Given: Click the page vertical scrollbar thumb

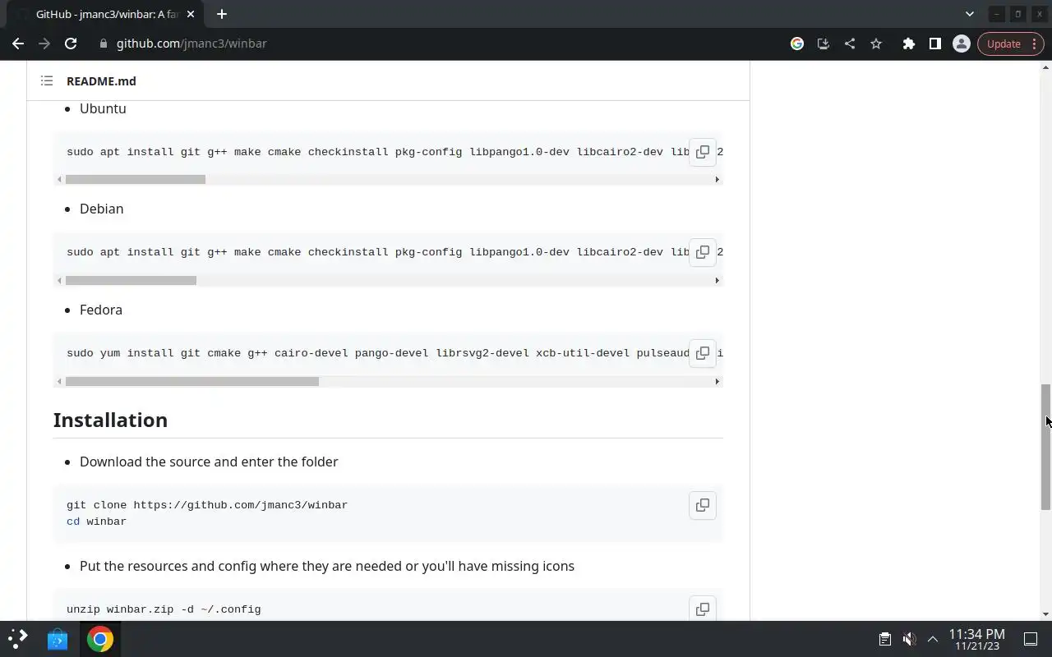Looking at the screenshot, I should pos(1045,448).
